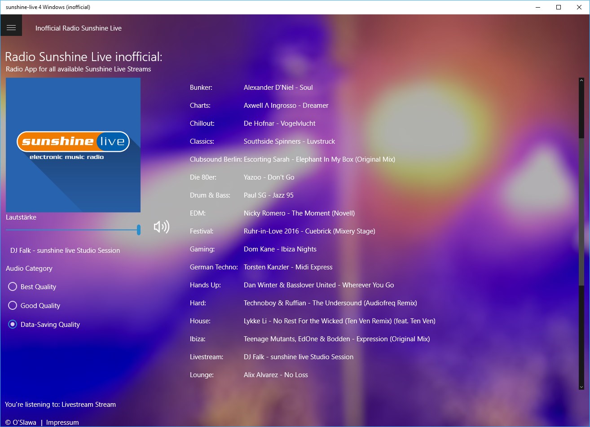This screenshot has height=427, width=590.
Task: Play the EDM stream
Action: pyautogui.click(x=198, y=213)
